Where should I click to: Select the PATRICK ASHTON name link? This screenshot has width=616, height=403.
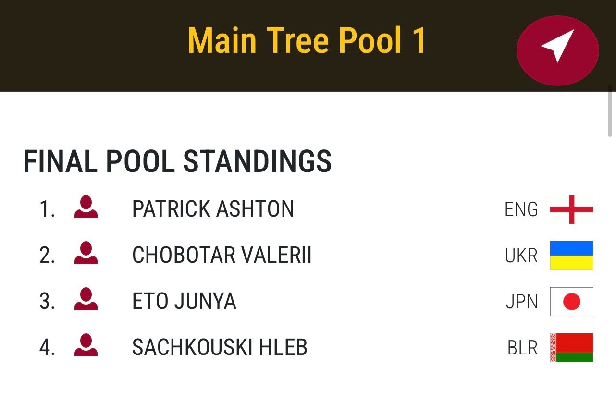coord(213,209)
